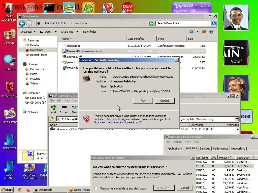The width and height of the screenshot is (258, 193).
Task: Switch to the Services tab in Task Manager
Action: tap(205, 148)
